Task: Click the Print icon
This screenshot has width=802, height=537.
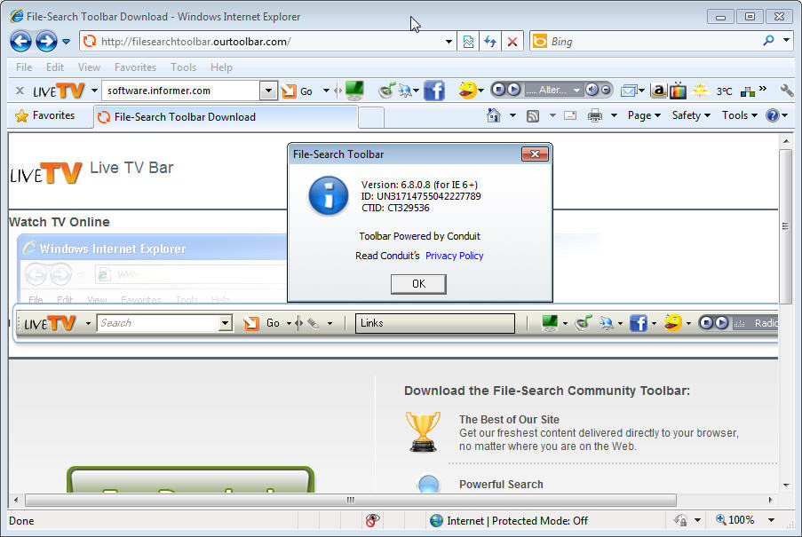Action: (x=594, y=115)
